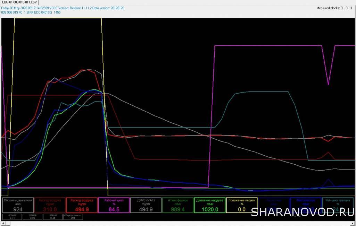This screenshot has height=226, width=356.
Task: Toggle the Обороты двигателя 924 channel box
Action: click(x=18, y=205)
